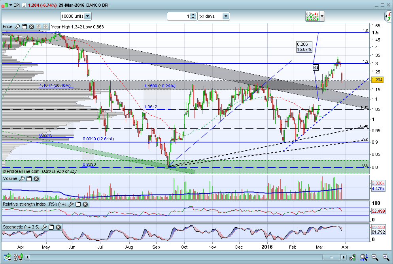This screenshot has width=393, height=264.
Task: Click the Volume panel label
Action: tap(10, 178)
